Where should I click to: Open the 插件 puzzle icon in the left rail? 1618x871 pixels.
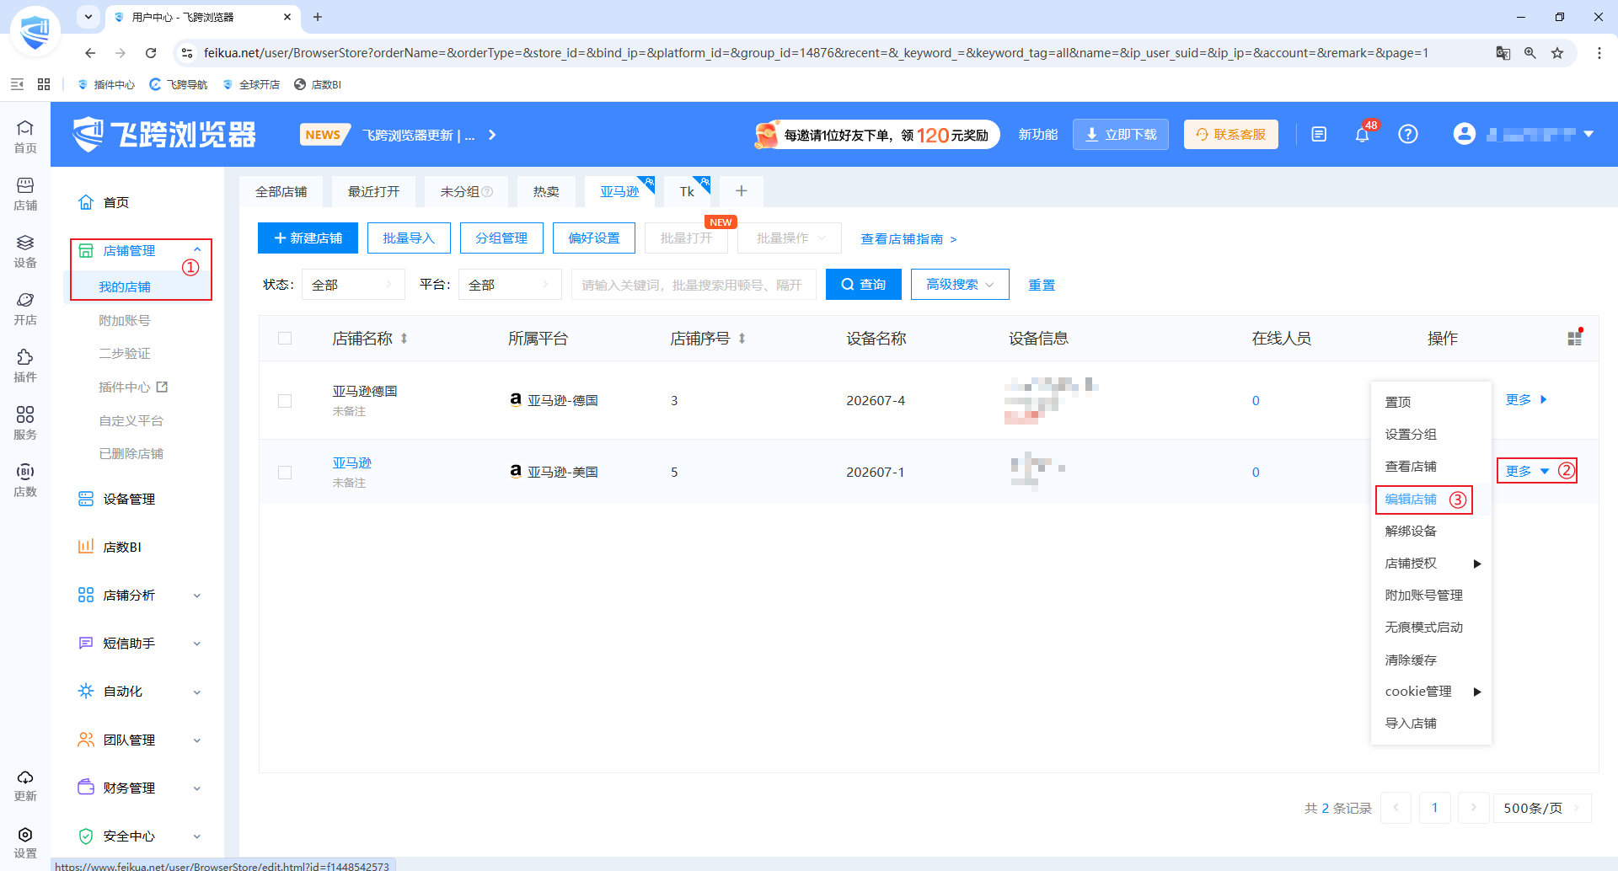(x=25, y=365)
